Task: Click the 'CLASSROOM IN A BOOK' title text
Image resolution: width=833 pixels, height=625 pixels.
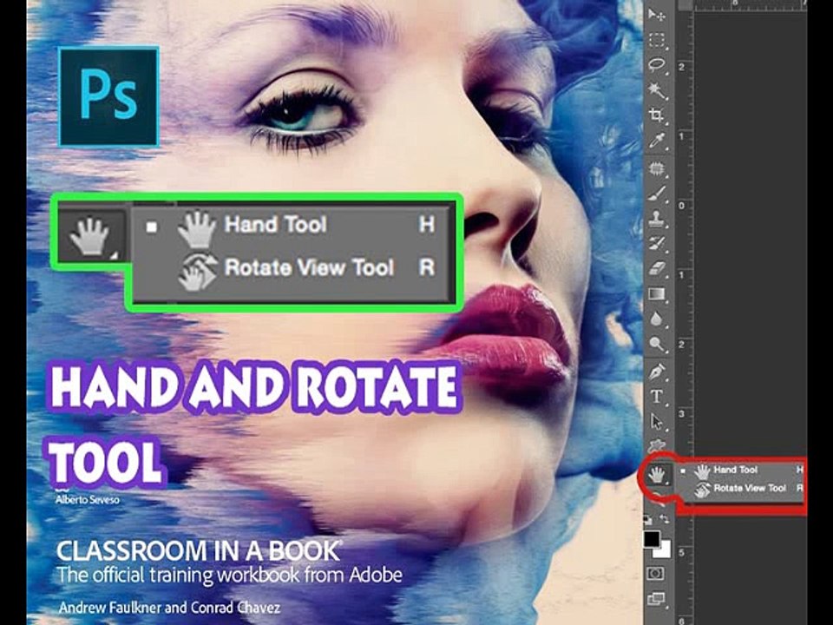Action: click(x=198, y=551)
